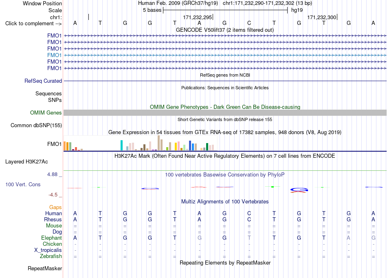The image size is (387, 278).
Task: Click the 'Publications: Sequences in Scientific Articles' title
Action: (x=225, y=88)
